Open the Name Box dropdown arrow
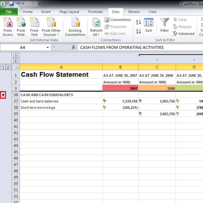Viewport: 203px width, 203px height. click(48, 48)
